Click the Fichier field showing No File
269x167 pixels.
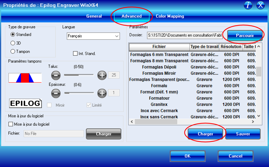point(54,133)
